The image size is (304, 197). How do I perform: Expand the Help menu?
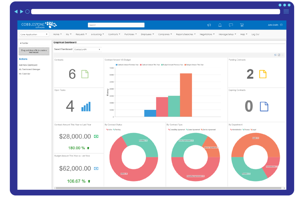(244, 34)
